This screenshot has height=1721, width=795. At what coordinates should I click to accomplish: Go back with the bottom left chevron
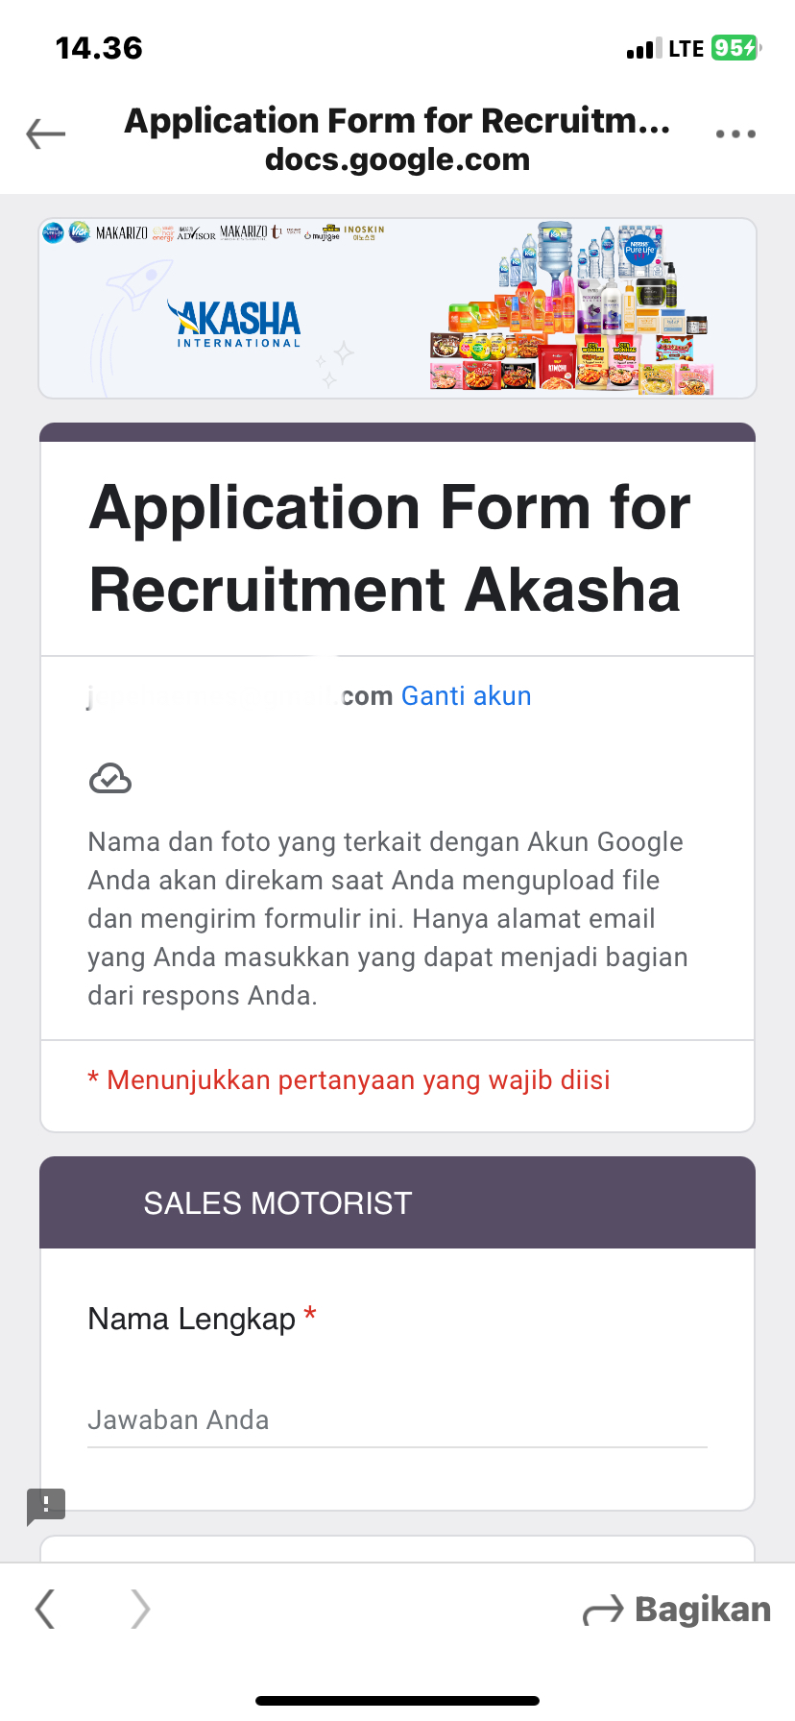tap(45, 1609)
